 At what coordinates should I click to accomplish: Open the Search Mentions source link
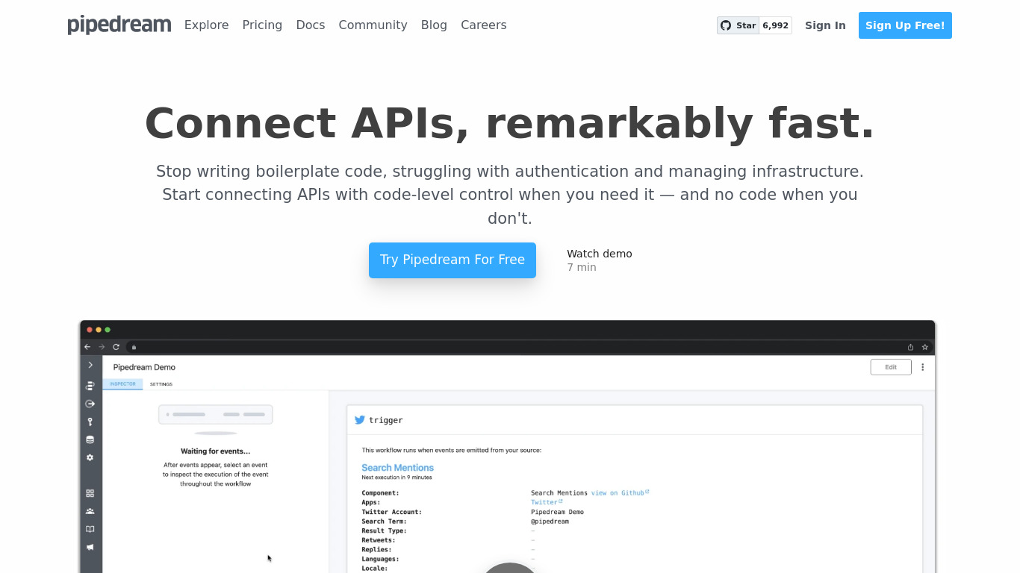coord(398,468)
